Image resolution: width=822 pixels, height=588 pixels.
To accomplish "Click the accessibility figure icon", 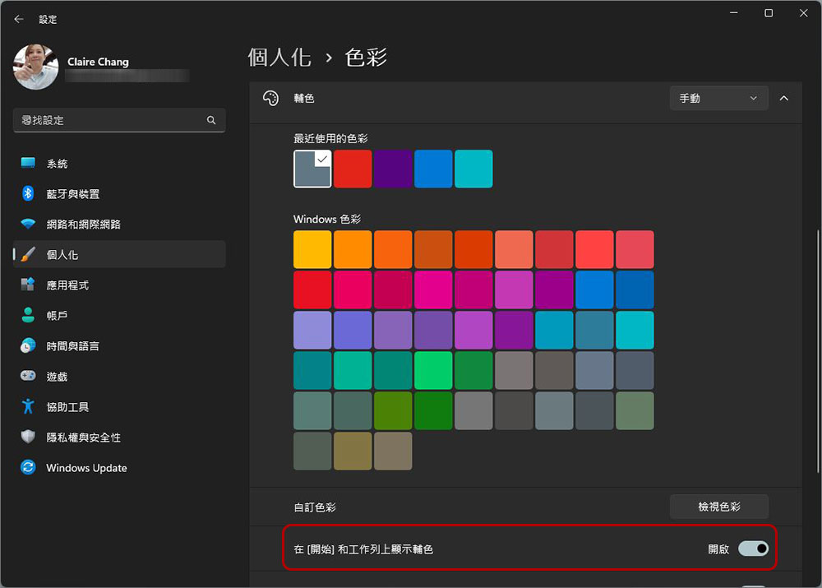I will 28,406.
